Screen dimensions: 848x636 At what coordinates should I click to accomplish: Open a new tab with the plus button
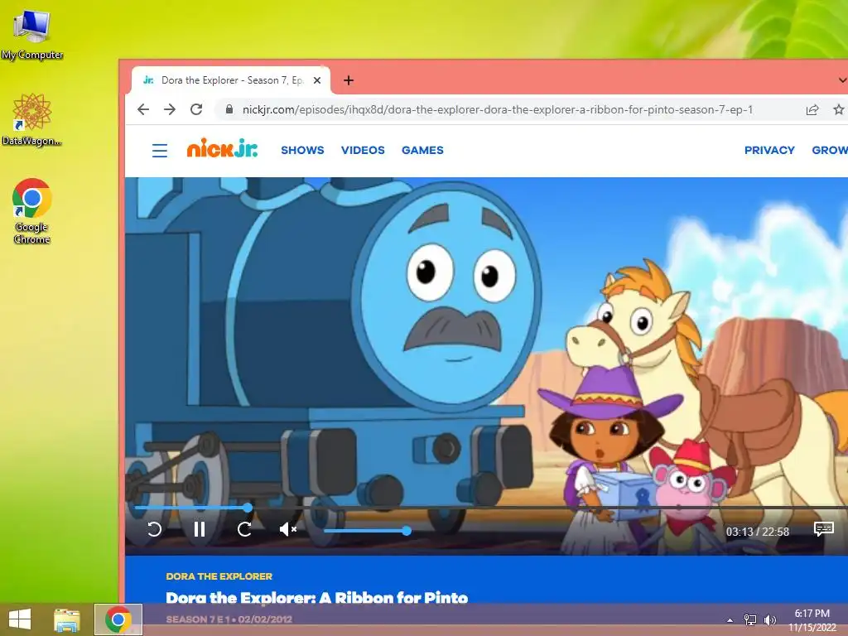point(349,80)
